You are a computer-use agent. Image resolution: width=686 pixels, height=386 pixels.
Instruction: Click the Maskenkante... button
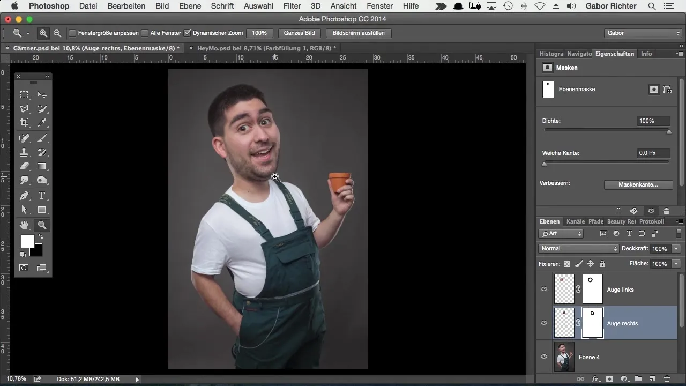pyautogui.click(x=638, y=184)
